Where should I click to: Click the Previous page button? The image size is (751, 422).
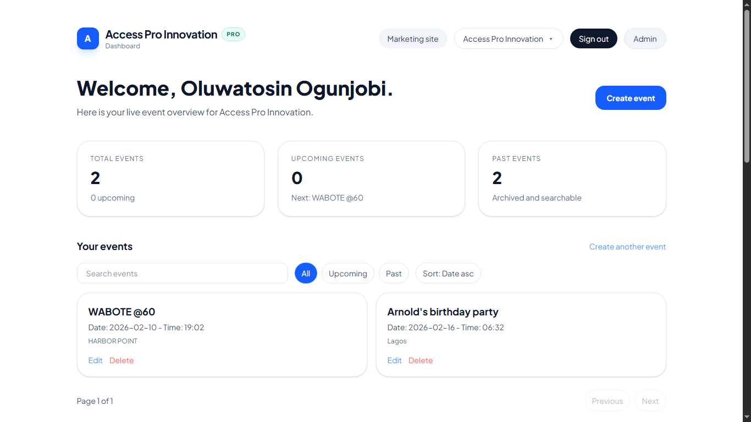(x=608, y=401)
